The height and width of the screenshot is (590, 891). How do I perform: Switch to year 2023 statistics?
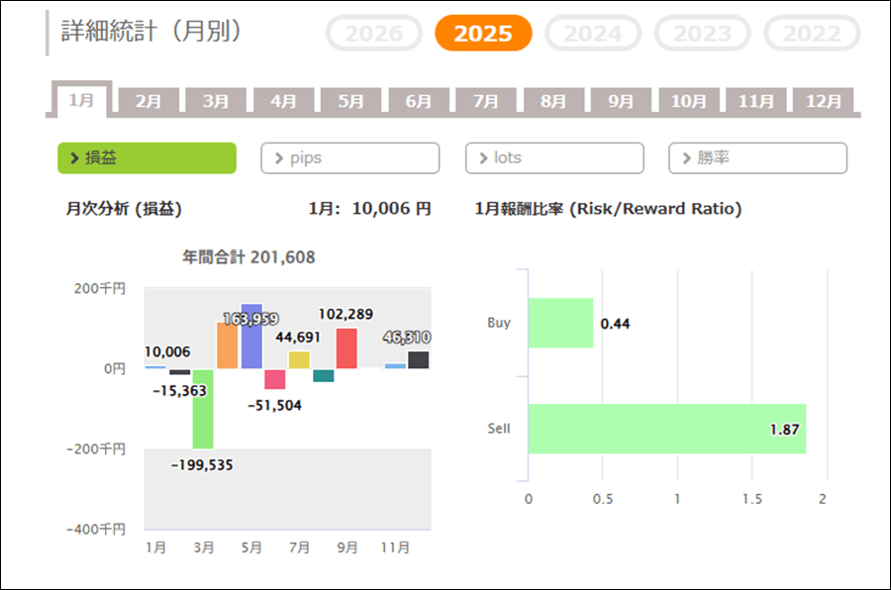coord(703,34)
